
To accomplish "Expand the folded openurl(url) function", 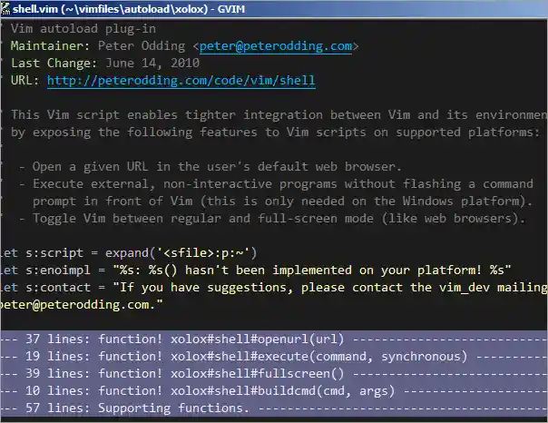I will 274,339.
